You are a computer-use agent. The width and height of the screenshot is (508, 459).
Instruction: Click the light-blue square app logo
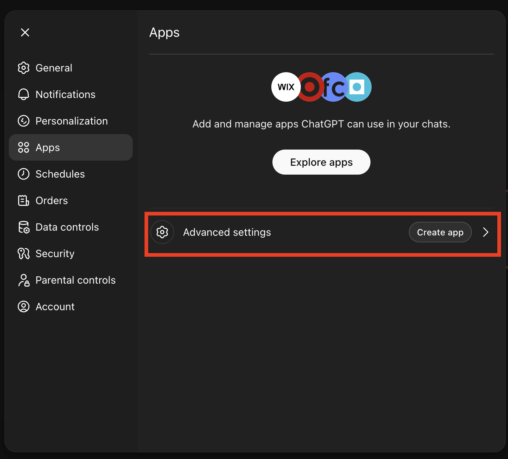pos(358,87)
